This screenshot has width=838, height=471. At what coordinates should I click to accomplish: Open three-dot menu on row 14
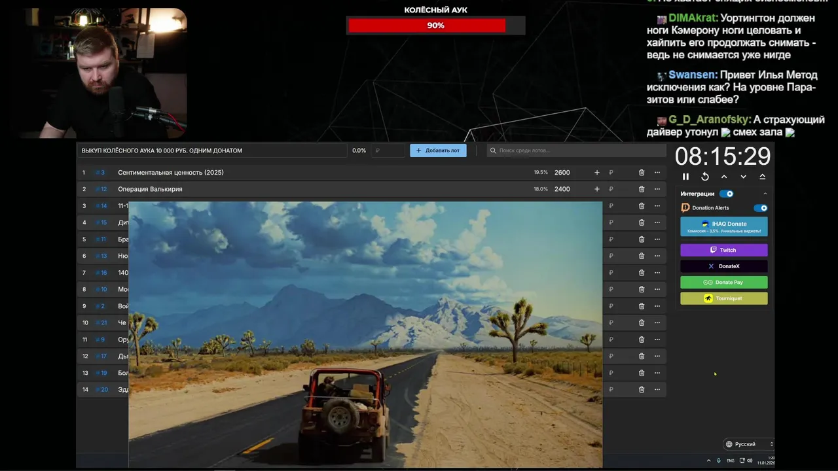pos(657,389)
